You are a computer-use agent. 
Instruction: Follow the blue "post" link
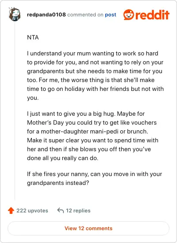tap(111, 15)
